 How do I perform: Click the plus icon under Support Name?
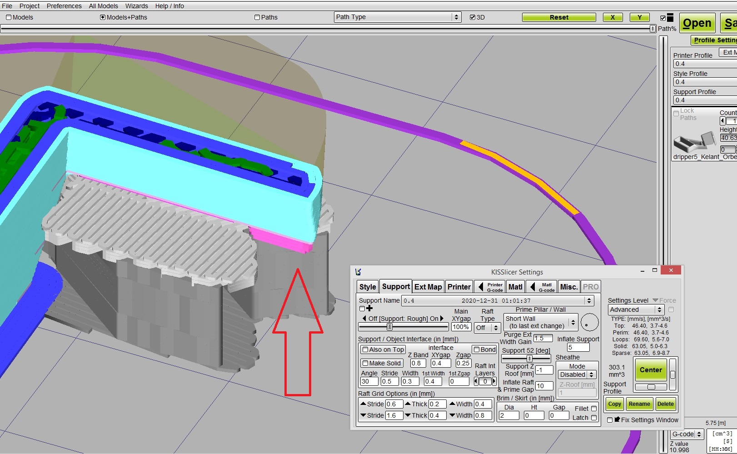(369, 309)
